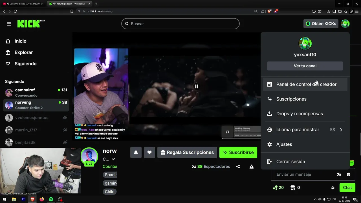The height and width of the screenshot is (203, 361).
Task: Open the Brave Wallet icon
Action: [340, 11]
